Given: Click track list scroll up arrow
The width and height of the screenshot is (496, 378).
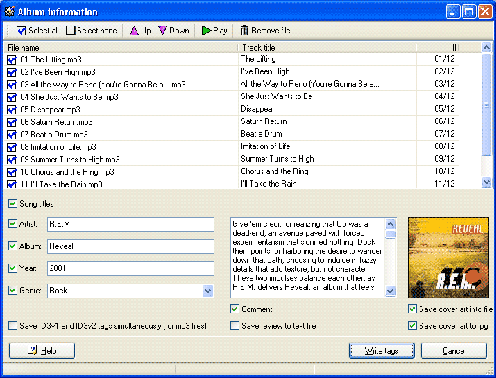Looking at the screenshot, I should click(486, 48).
